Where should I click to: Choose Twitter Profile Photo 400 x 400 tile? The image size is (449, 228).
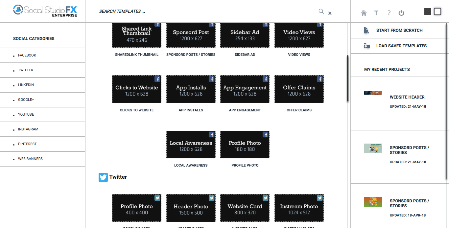[137, 208]
